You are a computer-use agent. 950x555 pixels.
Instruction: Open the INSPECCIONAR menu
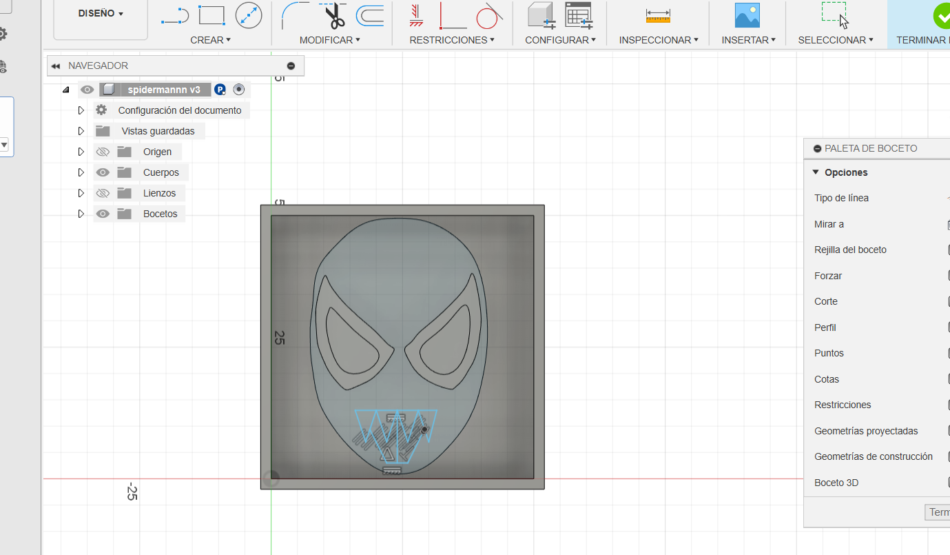coord(659,40)
